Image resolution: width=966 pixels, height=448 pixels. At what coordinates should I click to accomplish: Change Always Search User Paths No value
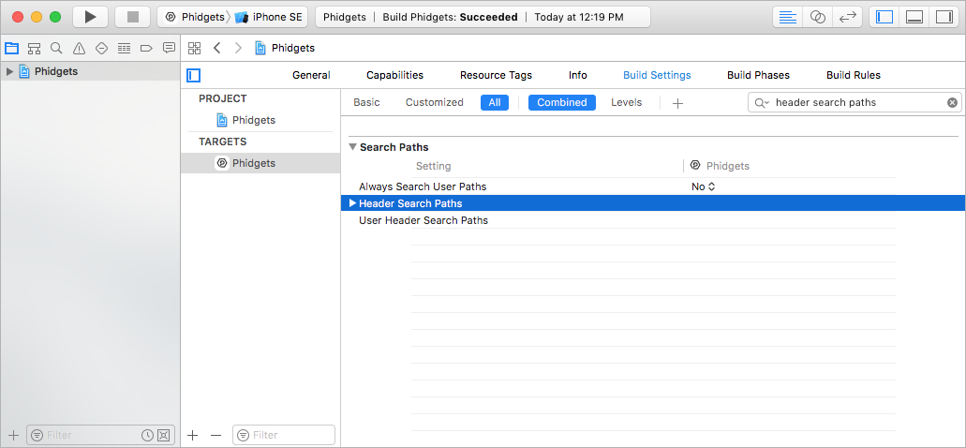pyautogui.click(x=703, y=187)
